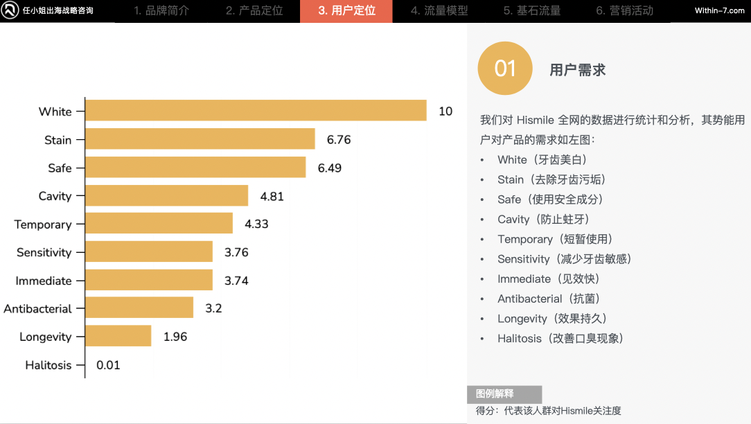Select the White bar in the chart

click(256, 111)
